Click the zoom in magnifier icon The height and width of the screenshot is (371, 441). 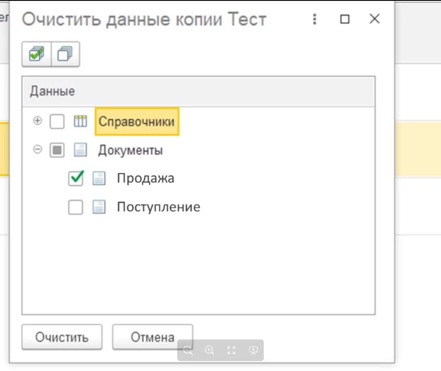pos(210,350)
